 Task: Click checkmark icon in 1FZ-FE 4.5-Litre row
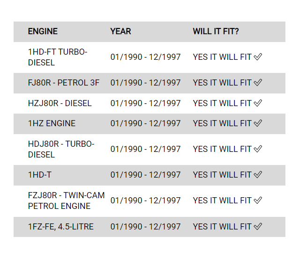(258, 227)
